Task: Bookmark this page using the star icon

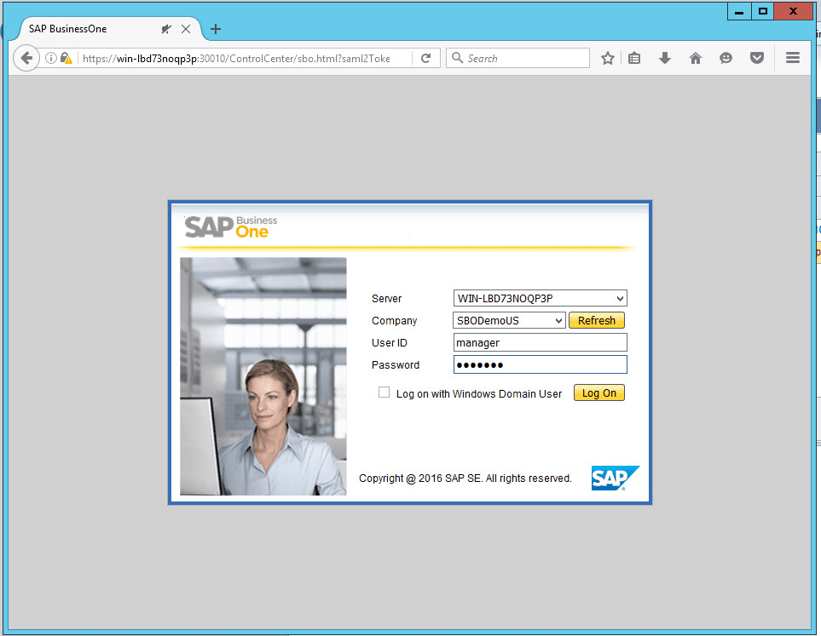Action: [607, 57]
